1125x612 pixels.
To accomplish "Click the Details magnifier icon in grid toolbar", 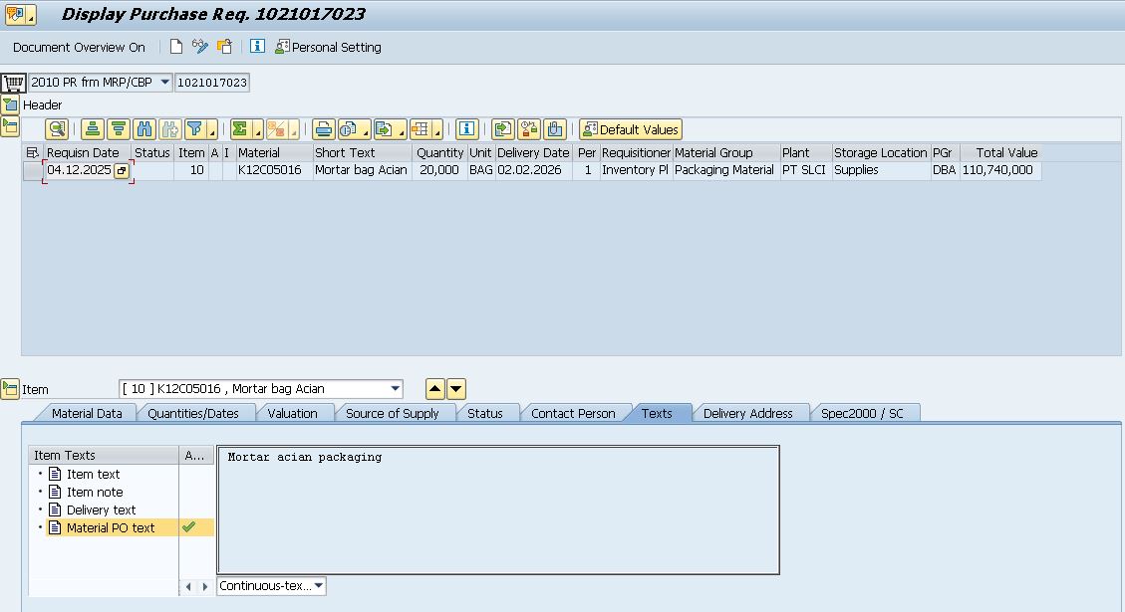I will tap(57, 129).
